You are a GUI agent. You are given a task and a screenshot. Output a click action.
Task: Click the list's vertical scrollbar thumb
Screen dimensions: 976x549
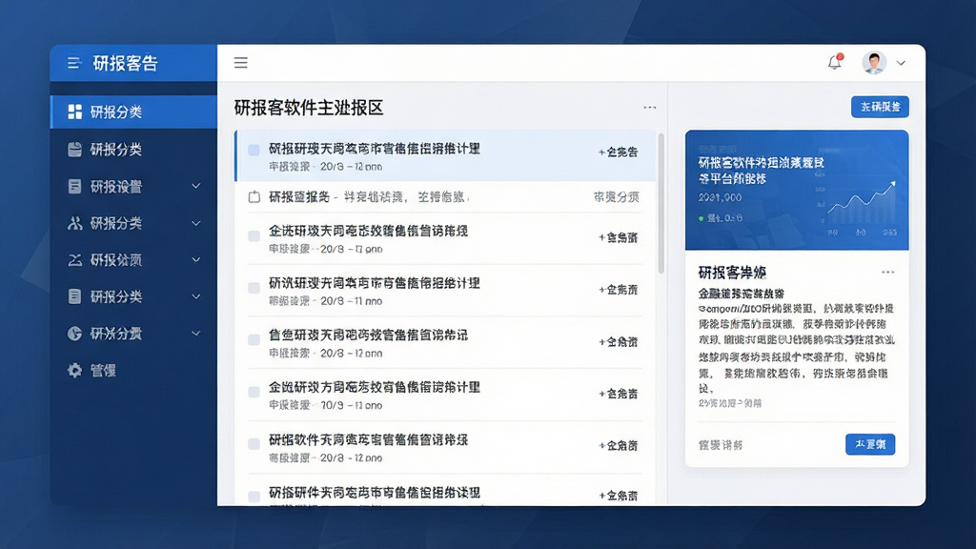(x=661, y=203)
